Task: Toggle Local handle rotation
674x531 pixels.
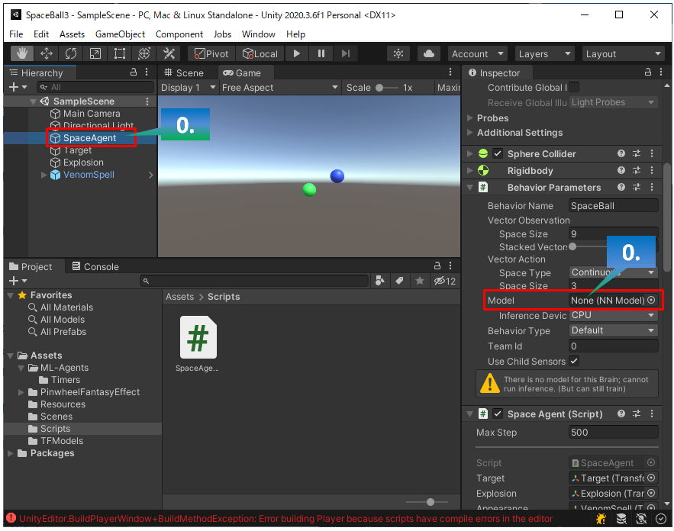Action: (260, 53)
